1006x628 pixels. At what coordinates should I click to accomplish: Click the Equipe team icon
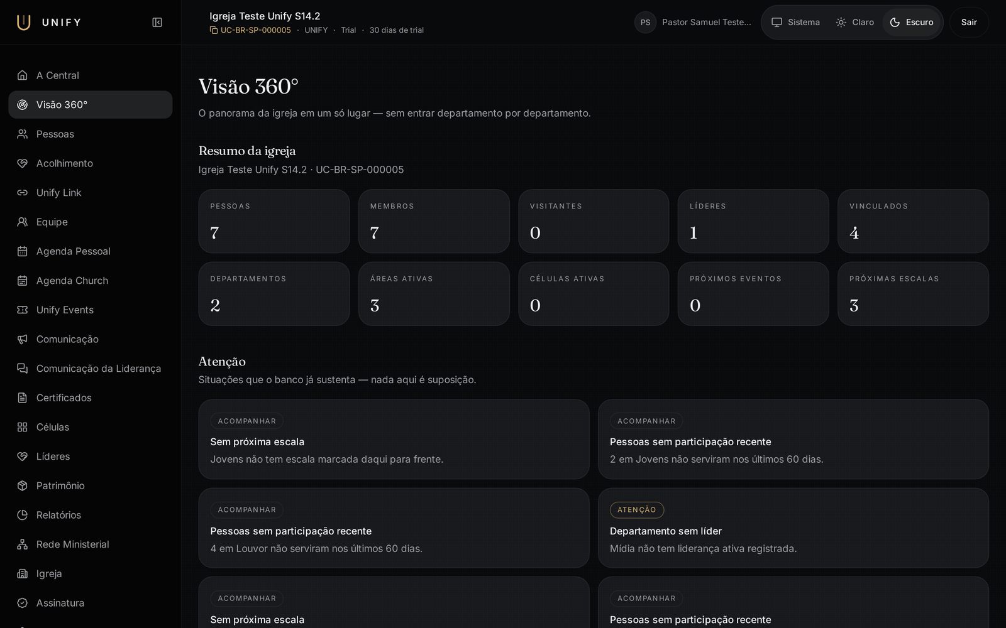23,222
